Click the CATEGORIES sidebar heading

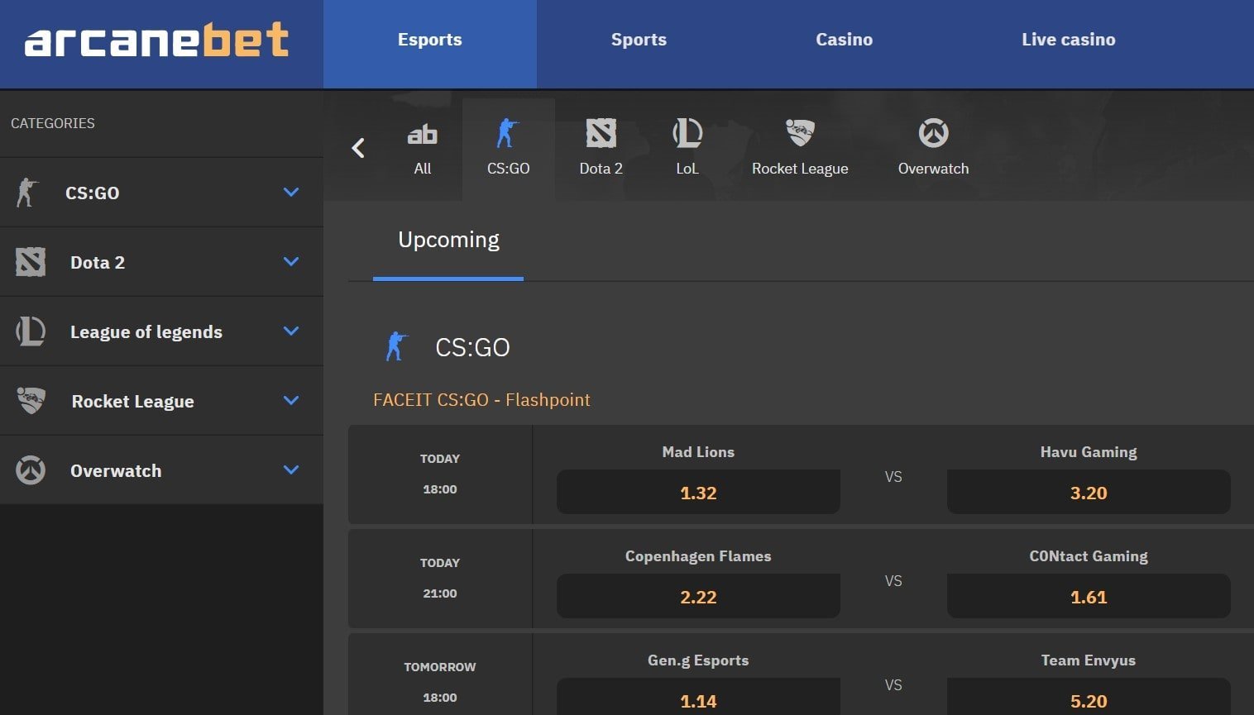tap(53, 123)
